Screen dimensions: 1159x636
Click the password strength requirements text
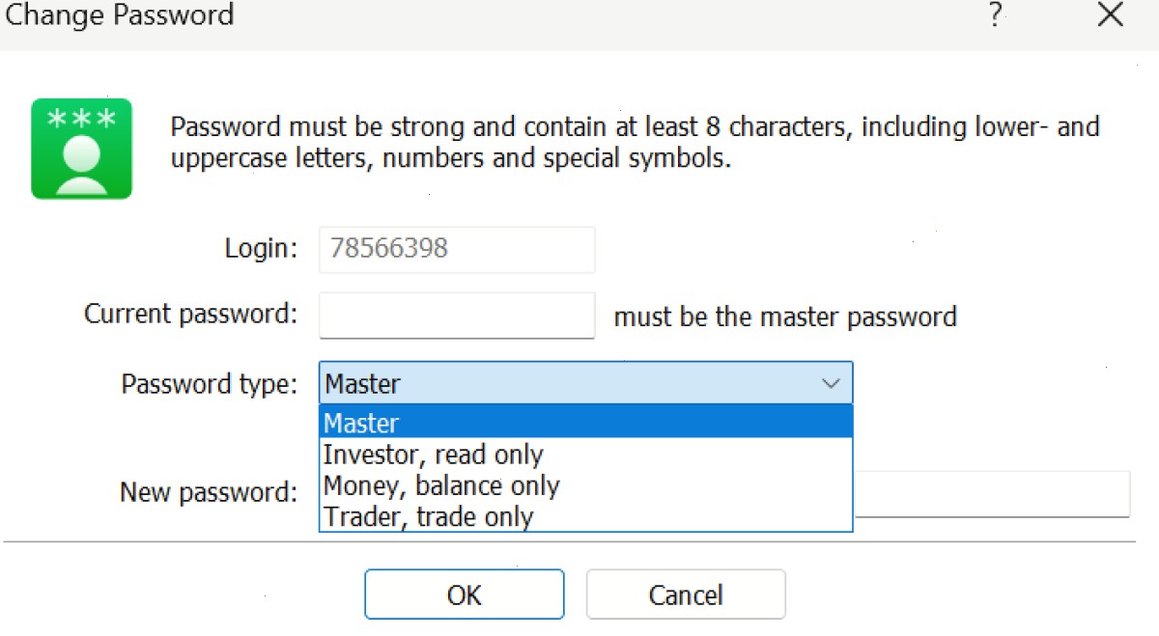point(635,143)
